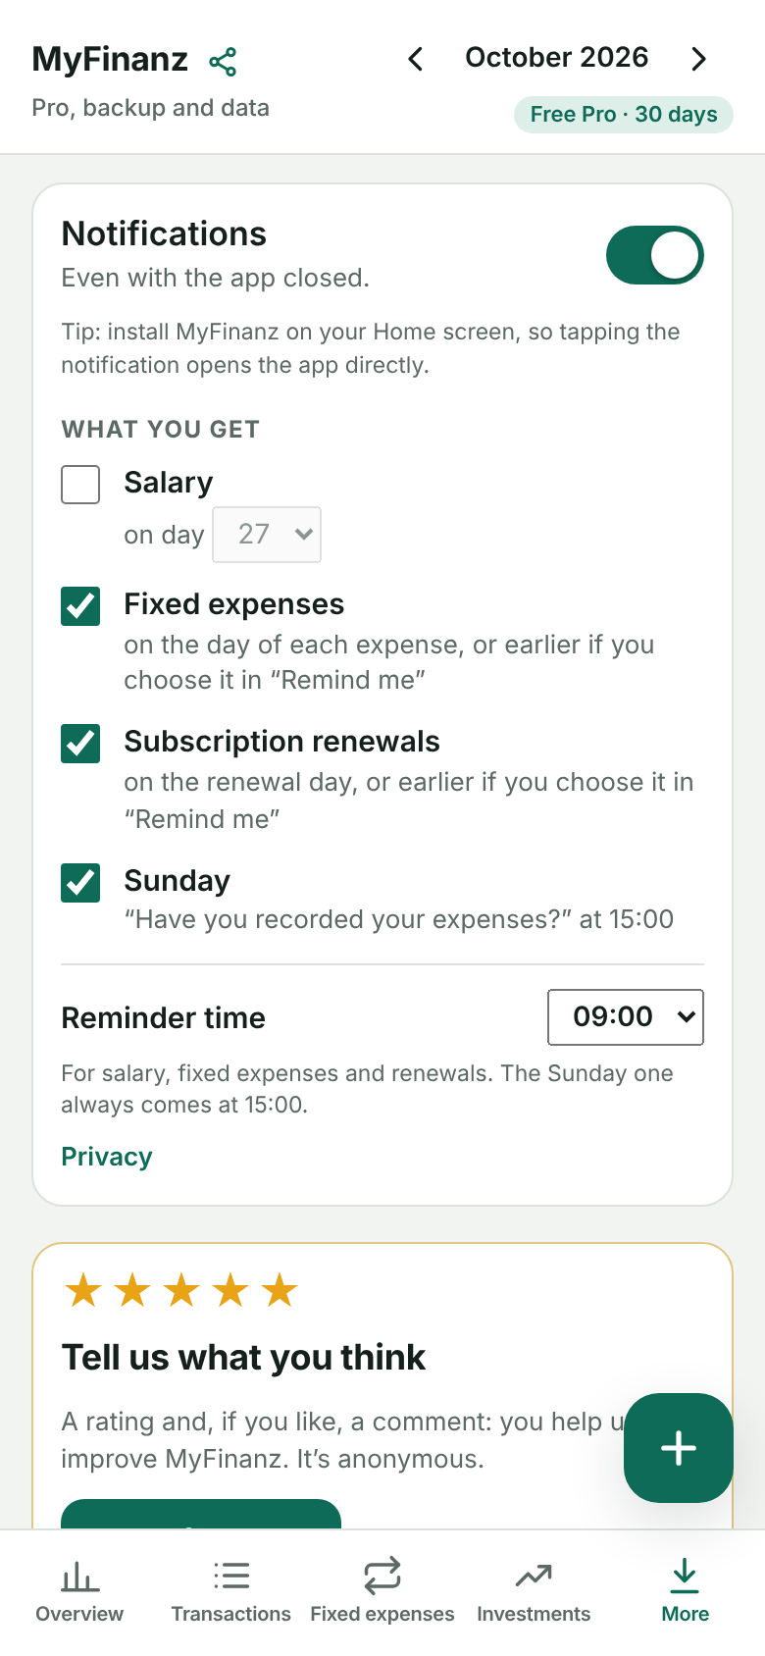Enable the Salary checkbox
765x1656 pixels.
[x=80, y=485]
